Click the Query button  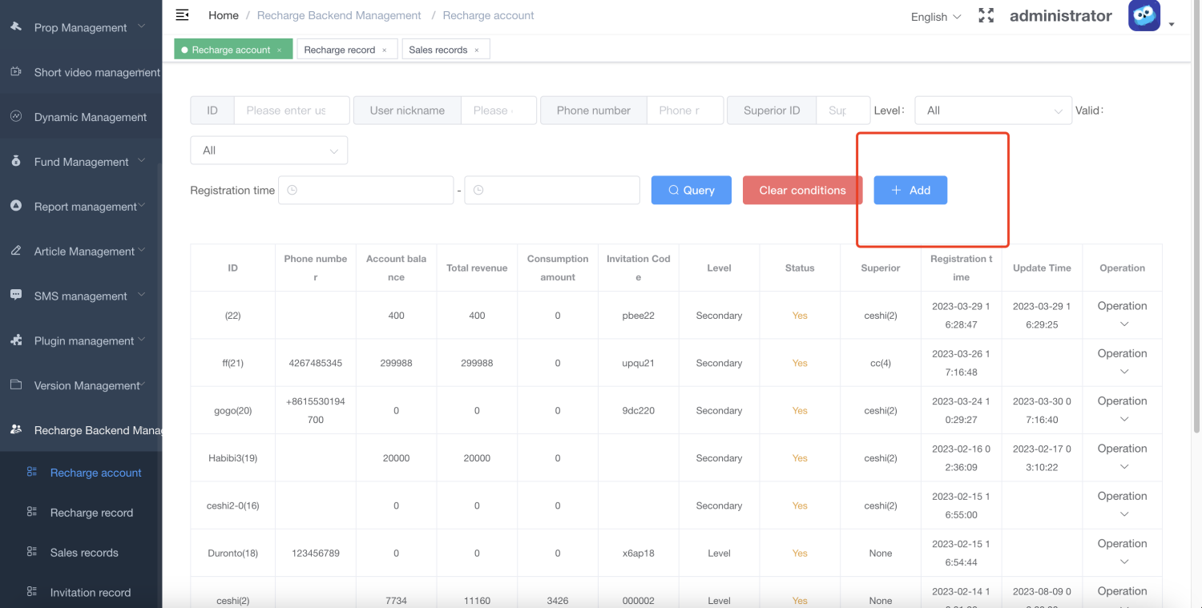691,190
